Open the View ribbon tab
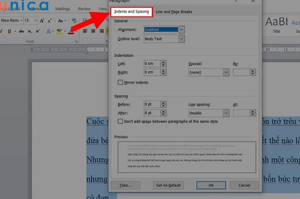 point(103,9)
